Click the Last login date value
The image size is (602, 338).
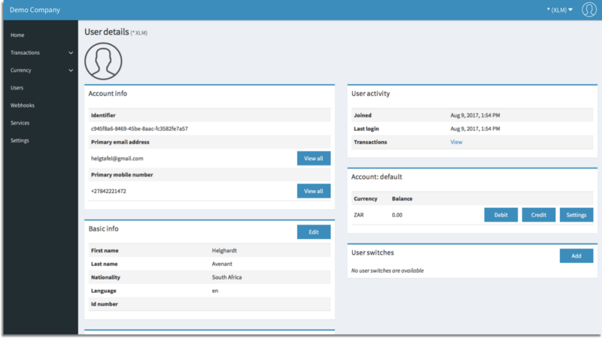[476, 128]
